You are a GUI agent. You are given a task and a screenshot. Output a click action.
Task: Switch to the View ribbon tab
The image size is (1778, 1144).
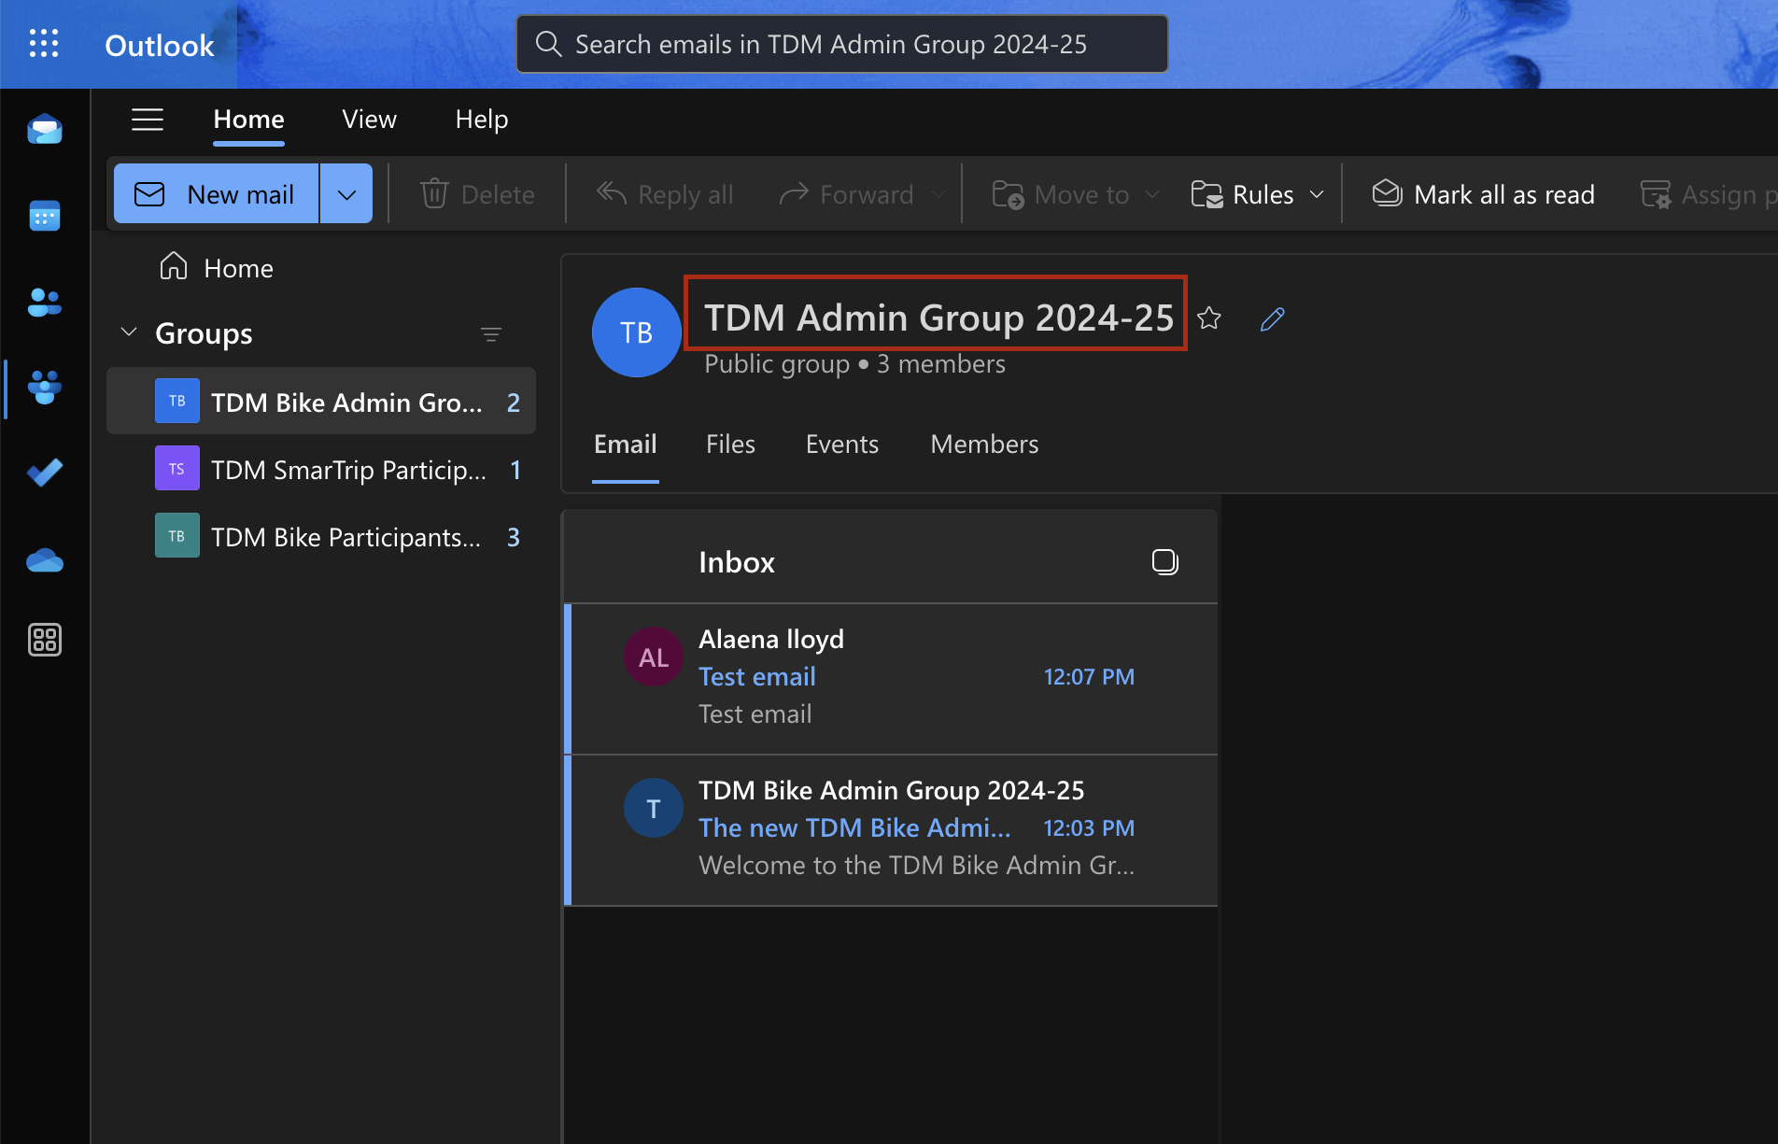coord(369,120)
